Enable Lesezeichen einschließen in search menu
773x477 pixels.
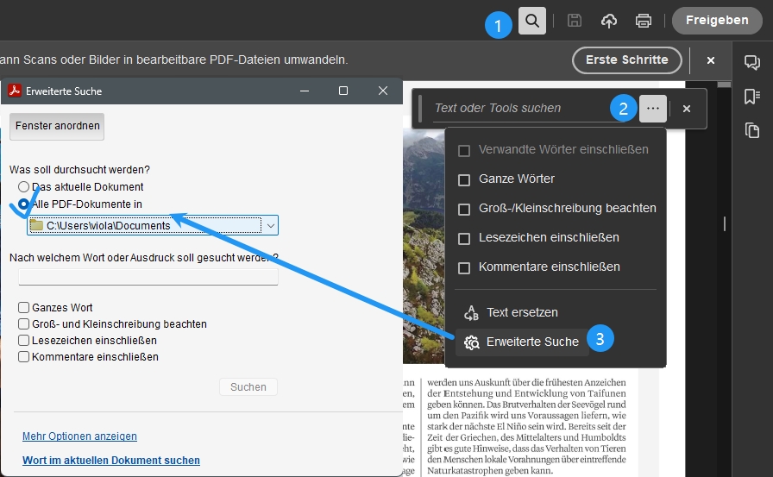click(x=464, y=239)
